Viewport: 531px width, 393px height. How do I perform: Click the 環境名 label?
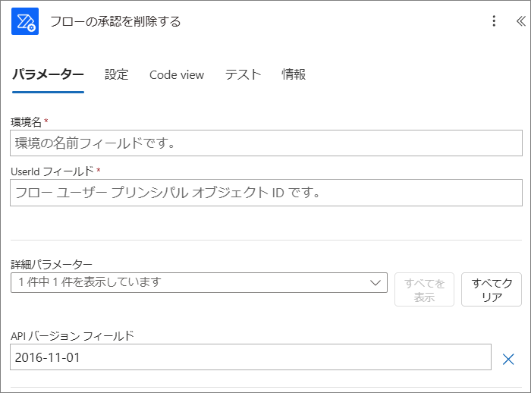[26, 121]
